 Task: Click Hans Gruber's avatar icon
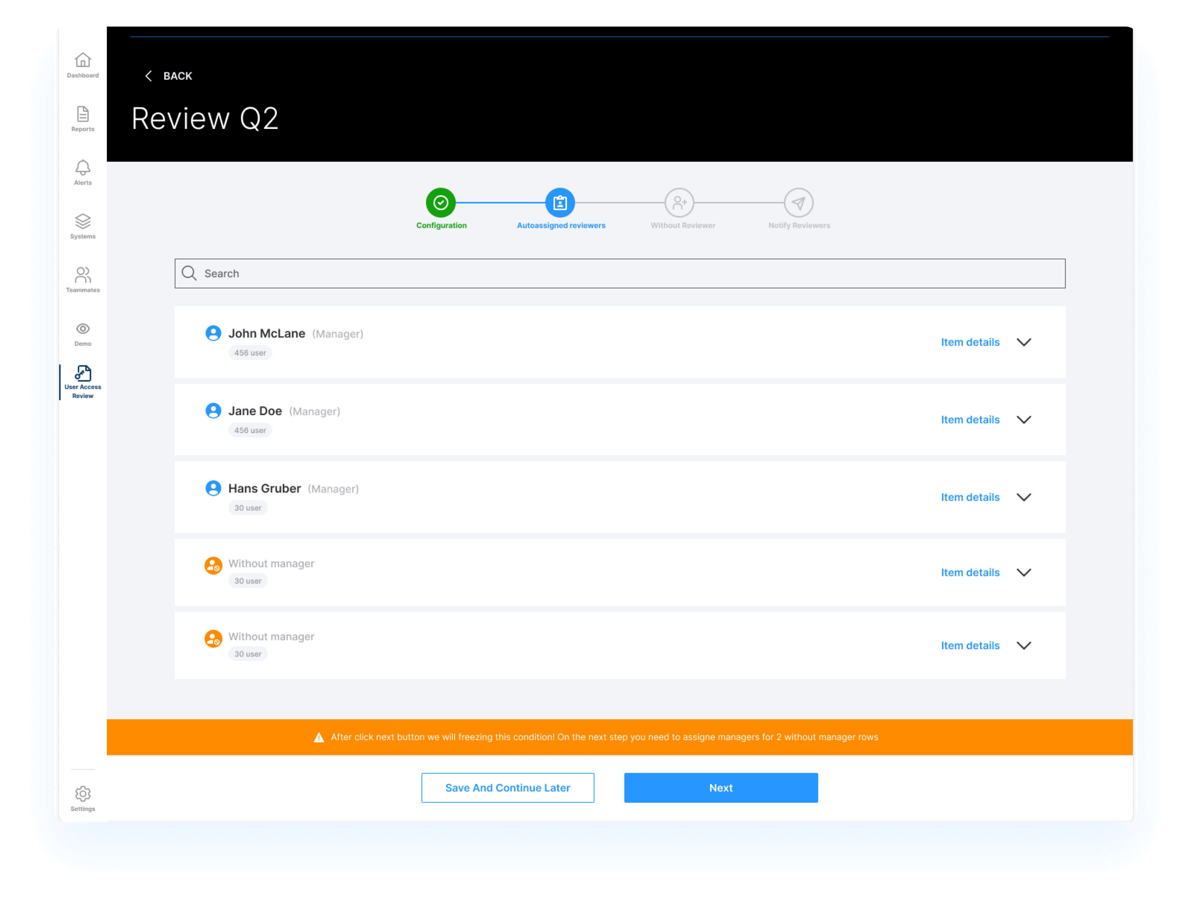coord(213,489)
